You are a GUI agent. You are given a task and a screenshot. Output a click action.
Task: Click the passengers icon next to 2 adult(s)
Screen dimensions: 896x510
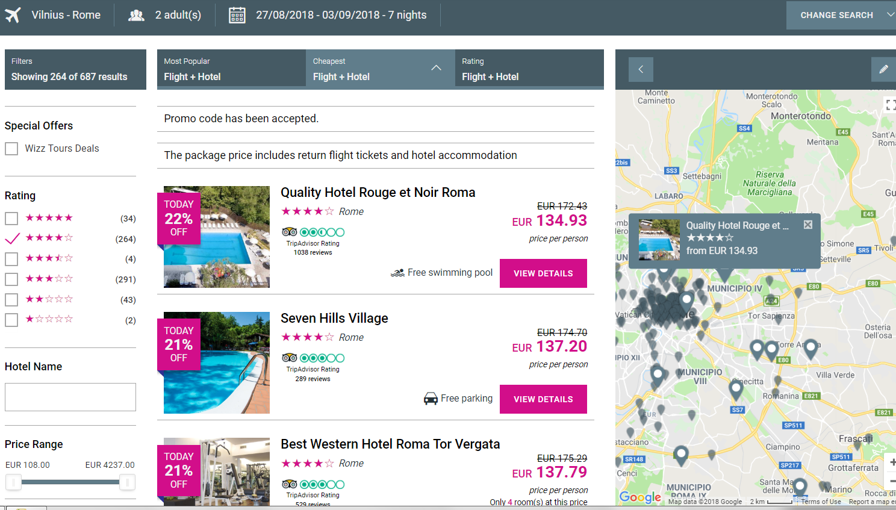[x=137, y=15]
